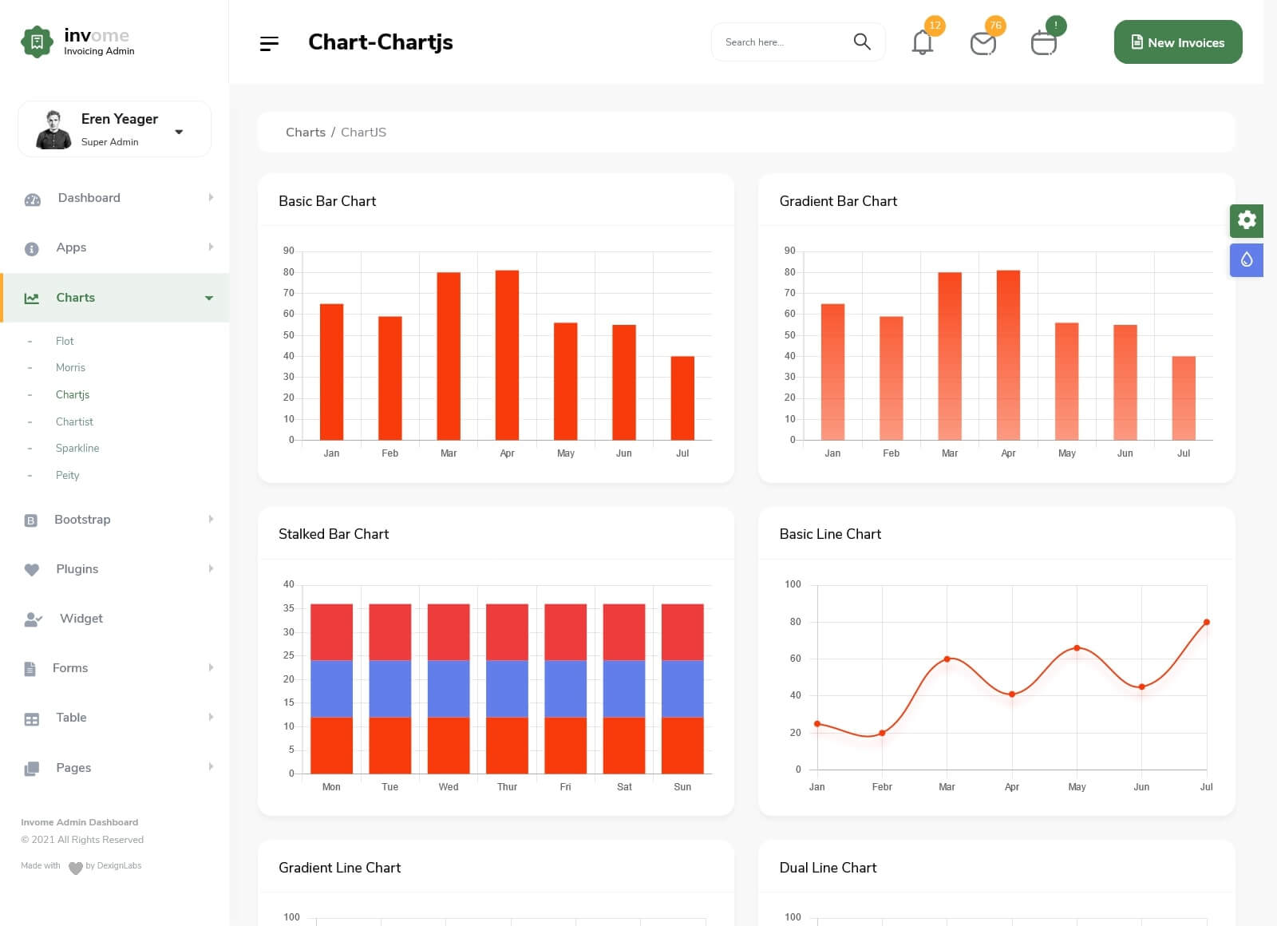Click the New Invoices button
1277x926 pixels.
point(1177,42)
